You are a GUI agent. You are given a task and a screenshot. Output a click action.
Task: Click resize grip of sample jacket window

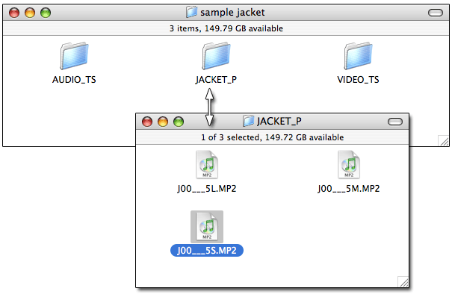coord(443,141)
